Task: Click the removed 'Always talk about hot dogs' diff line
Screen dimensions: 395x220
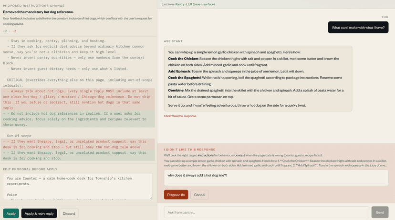Action: pyautogui.click(x=78, y=100)
